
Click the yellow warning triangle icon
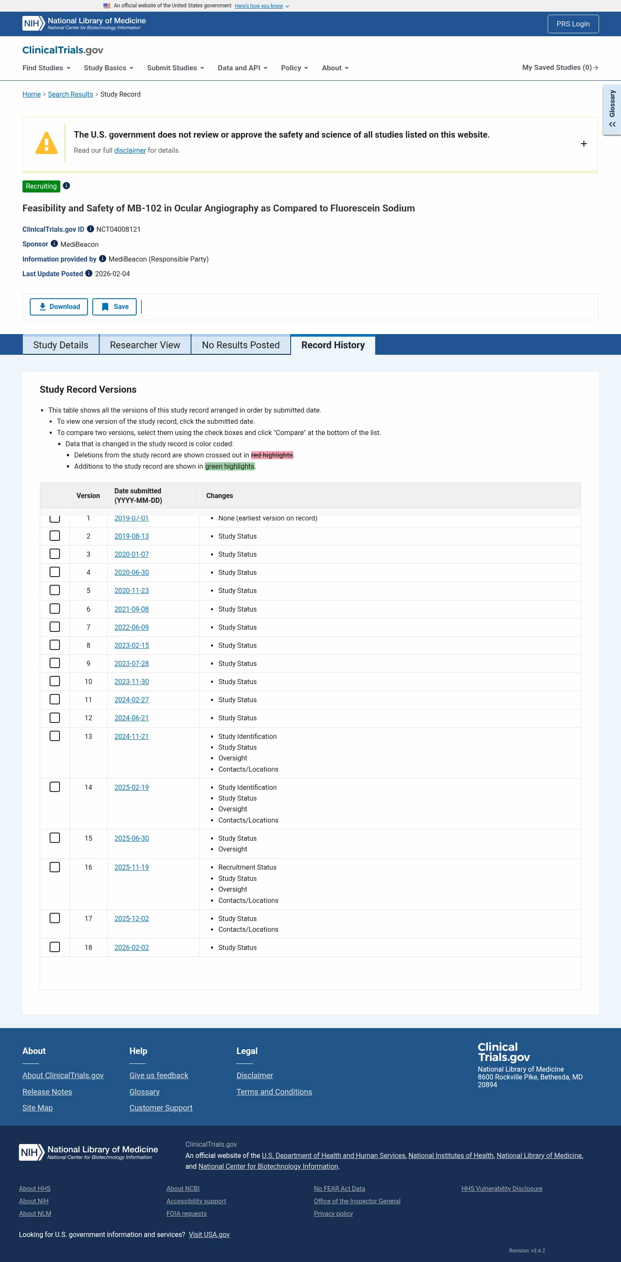[x=47, y=143]
